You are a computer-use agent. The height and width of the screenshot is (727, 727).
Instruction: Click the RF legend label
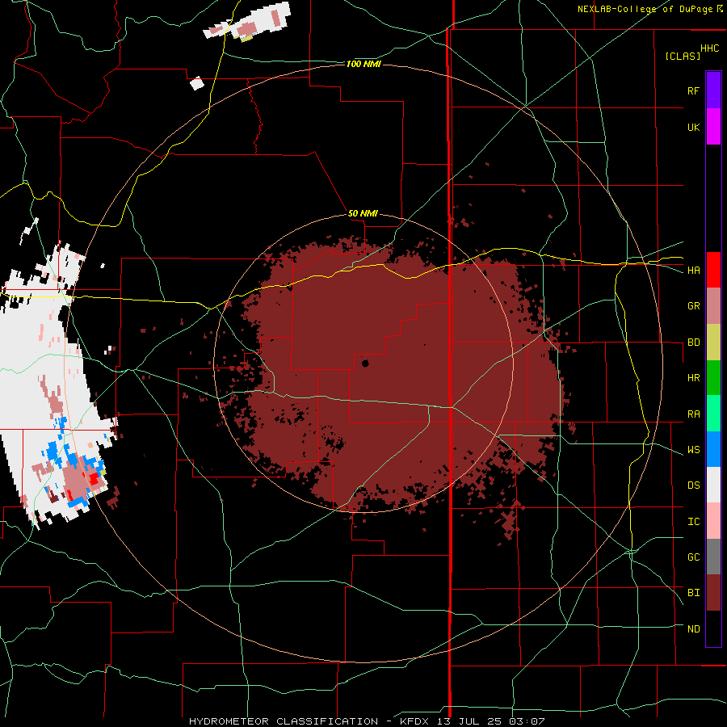coord(693,90)
